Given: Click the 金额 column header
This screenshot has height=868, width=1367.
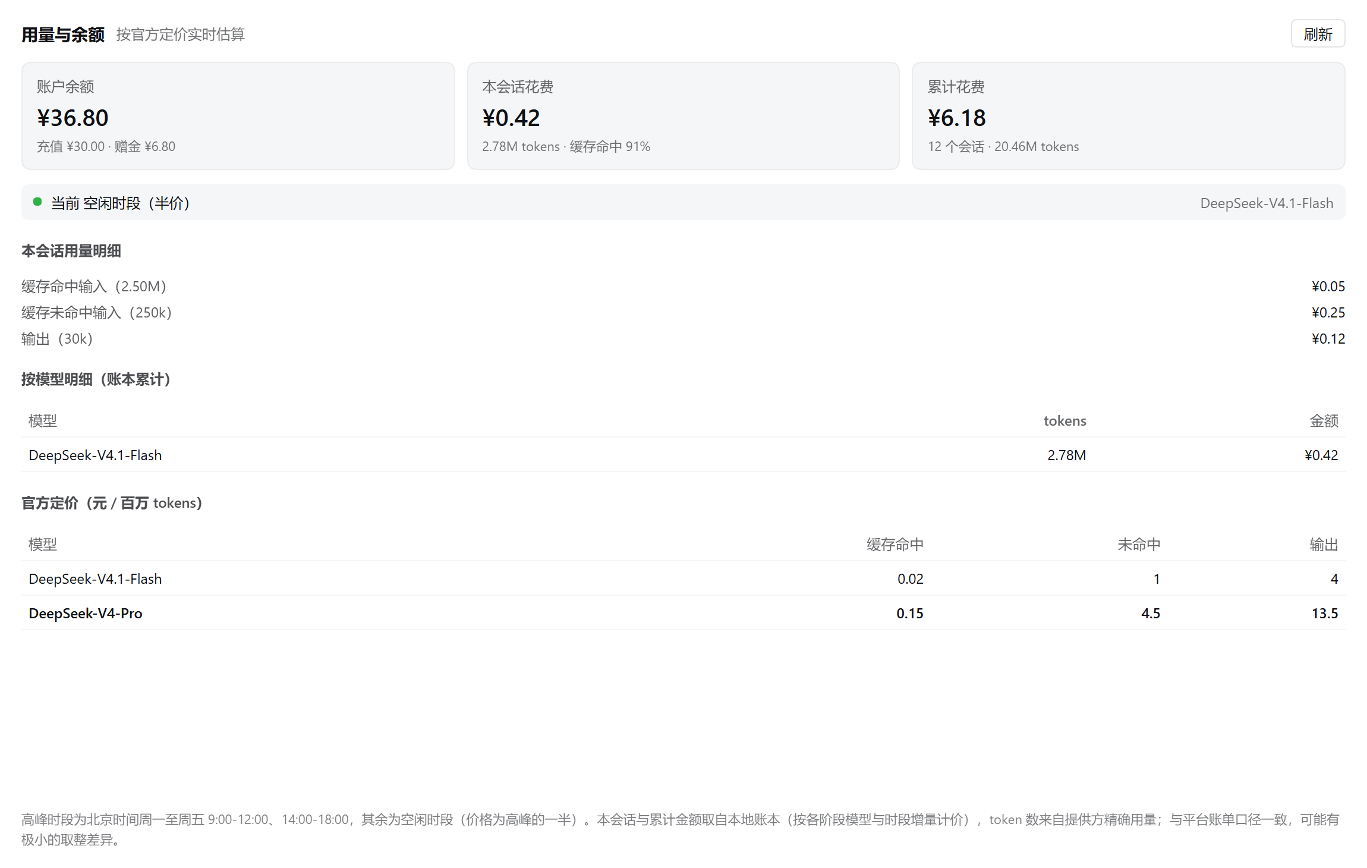Looking at the screenshot, I should coord(1324,421).
